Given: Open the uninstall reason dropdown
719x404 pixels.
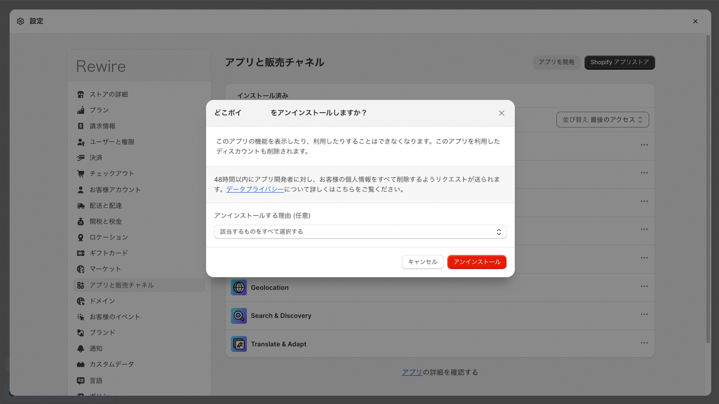Looking at the screenshot, I should click(x=360, y=232).
